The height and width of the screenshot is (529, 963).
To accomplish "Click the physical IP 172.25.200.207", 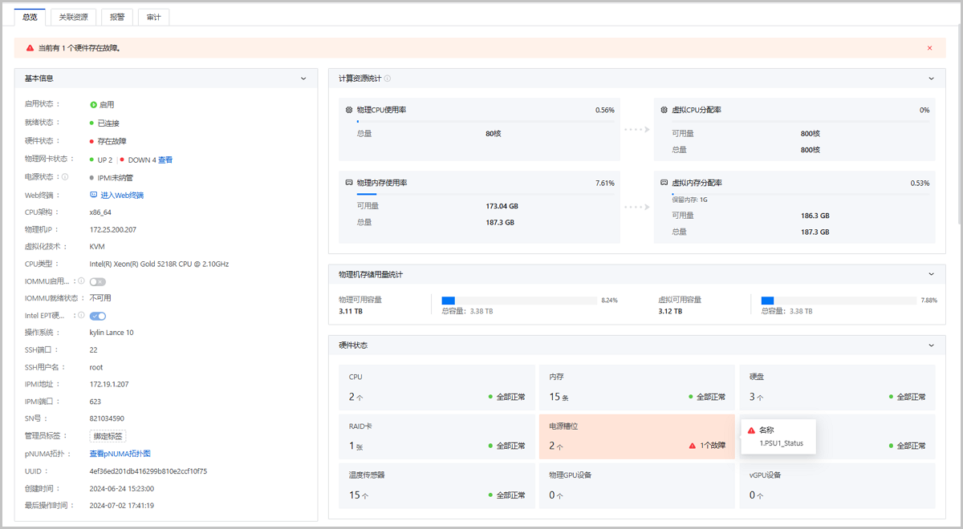I will 113,230.
